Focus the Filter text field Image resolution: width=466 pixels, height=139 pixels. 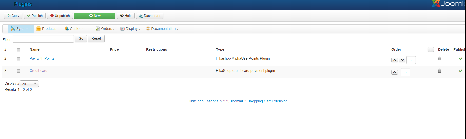[43, 39]
